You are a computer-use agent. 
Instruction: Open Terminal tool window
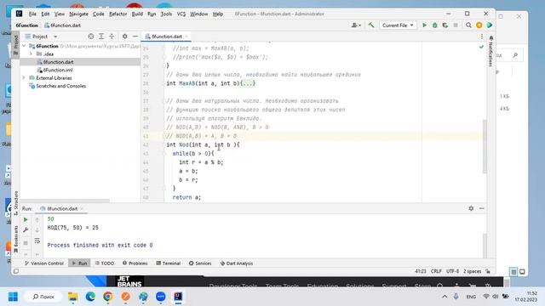(x=169, y=263)
